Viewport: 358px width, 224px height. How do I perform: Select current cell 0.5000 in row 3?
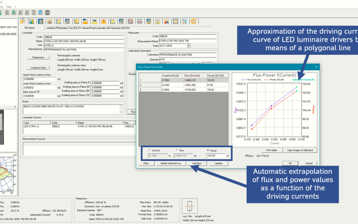(172, 90)
